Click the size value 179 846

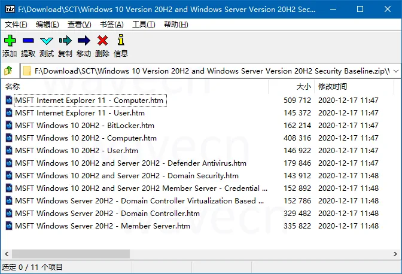pyautogui.click(x=297, y=163)
